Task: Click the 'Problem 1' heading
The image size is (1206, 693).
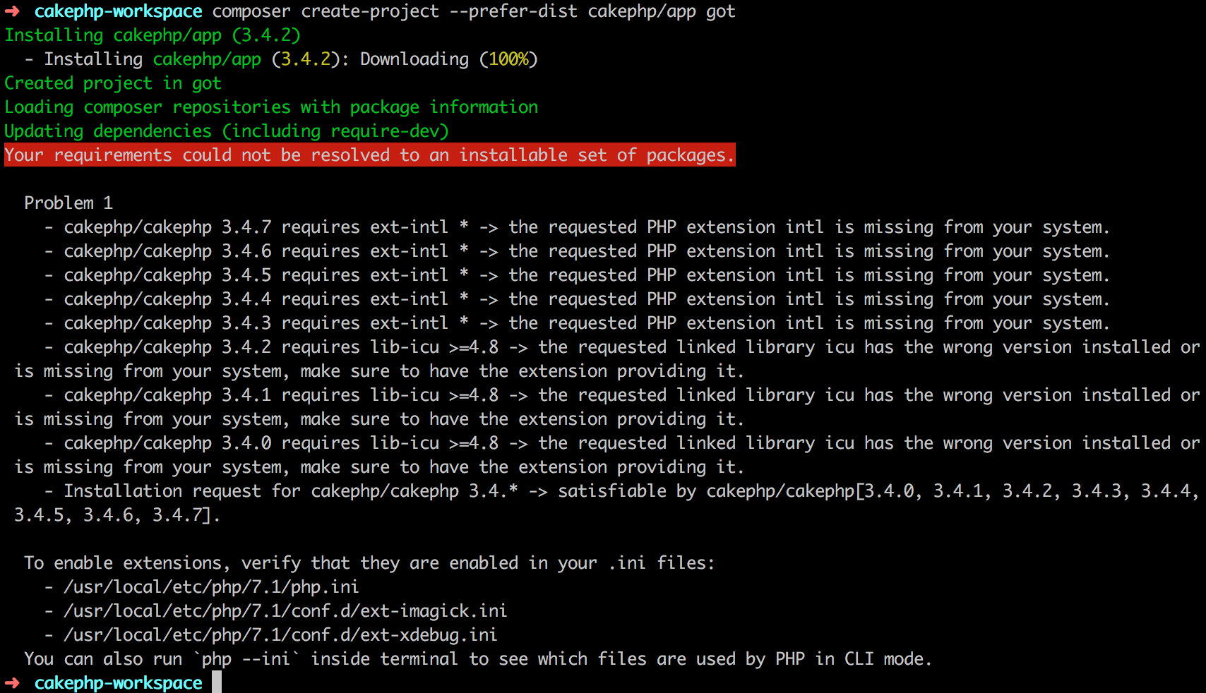Action: 68,203
